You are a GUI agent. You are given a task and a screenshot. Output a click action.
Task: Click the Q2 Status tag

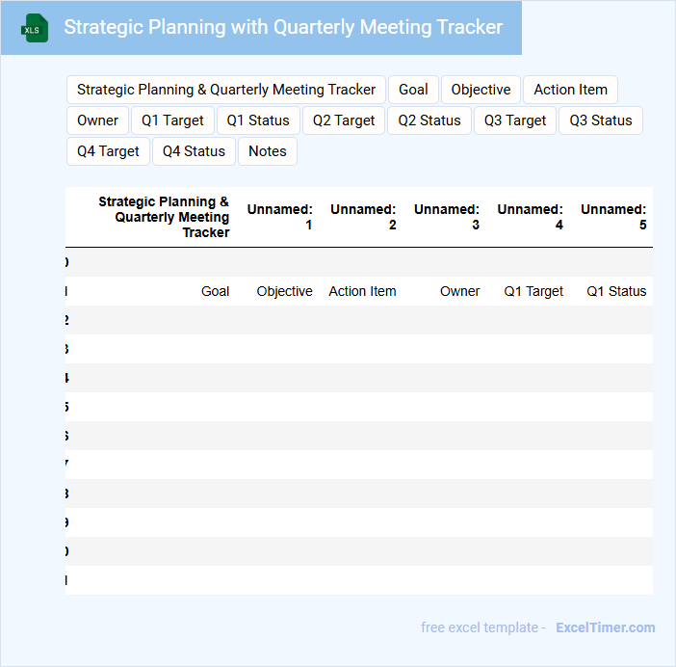[429, 120]
